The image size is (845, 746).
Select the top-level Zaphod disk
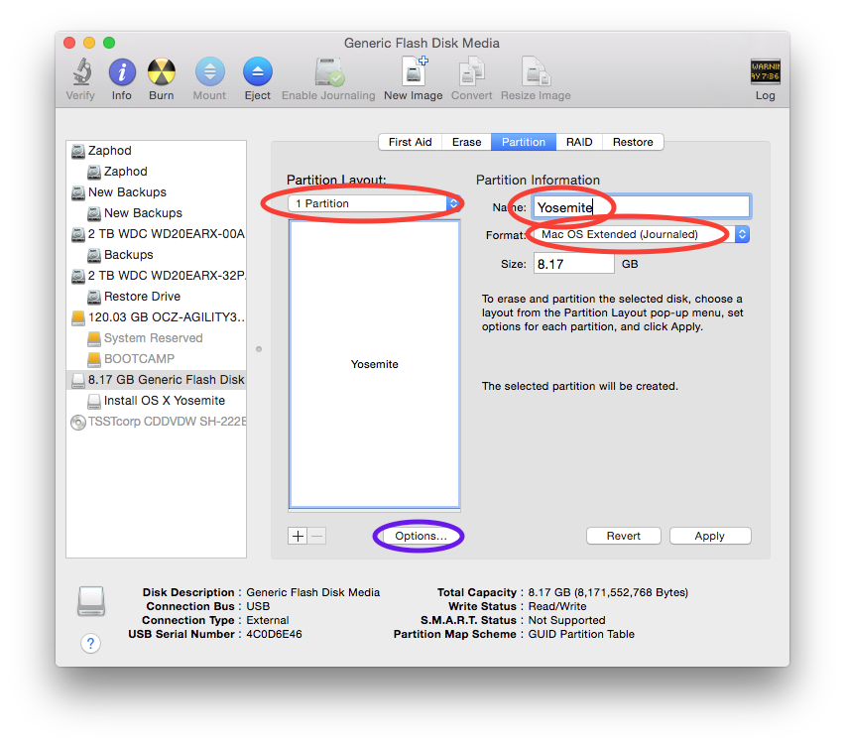pos(156,151)
